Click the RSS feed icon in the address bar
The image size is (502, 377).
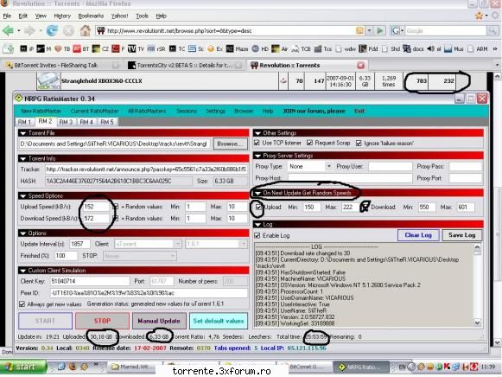click(359, 31)
